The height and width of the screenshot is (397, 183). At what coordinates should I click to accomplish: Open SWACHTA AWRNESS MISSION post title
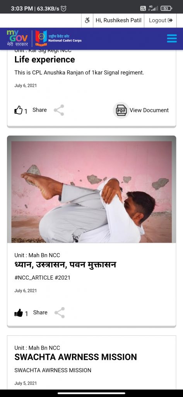point(75,357)
